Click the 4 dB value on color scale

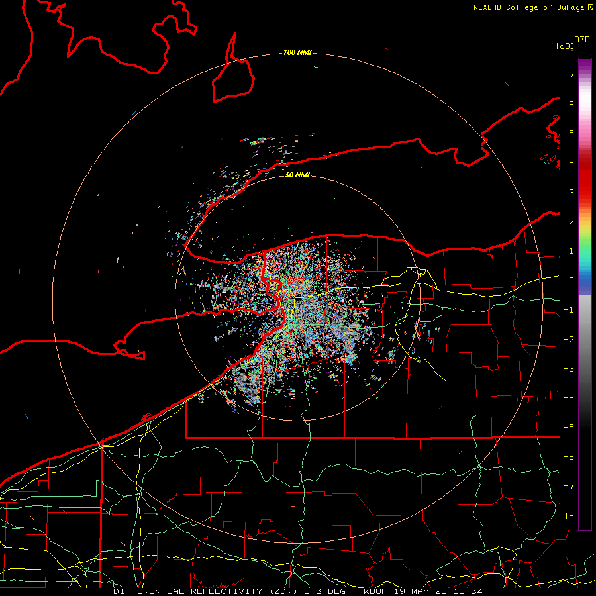coord(571,163)
